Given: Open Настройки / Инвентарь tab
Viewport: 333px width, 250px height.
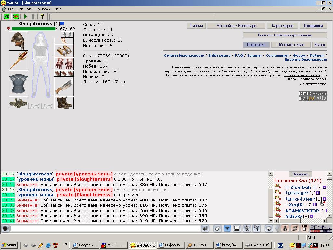Looking at the screenshot, I should 236,26.
